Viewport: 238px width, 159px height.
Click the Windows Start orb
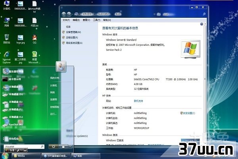tap(5, 156)
